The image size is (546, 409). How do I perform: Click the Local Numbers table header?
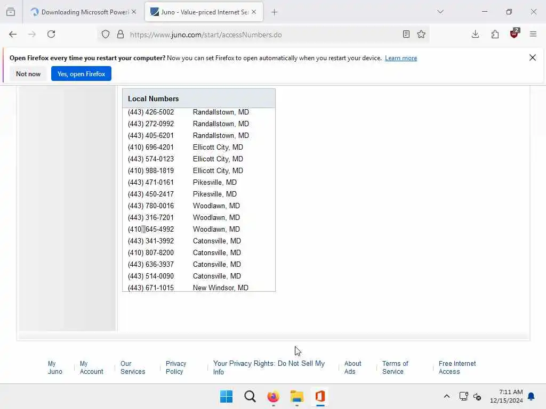pos(199,99)
